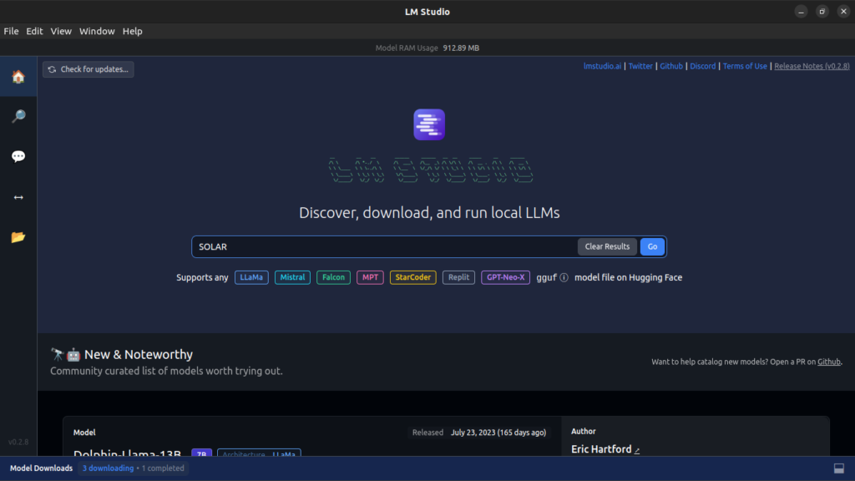Enable the Falcon architecture filter
Viewport: 855px width, 481px height.
[333, 277]
